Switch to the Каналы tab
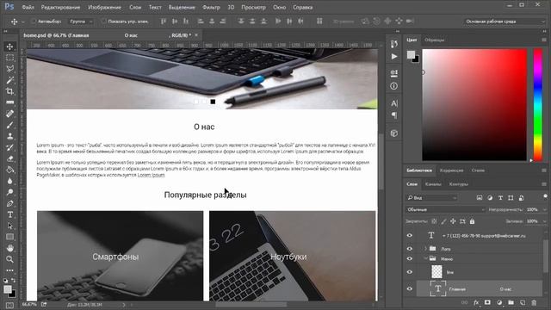Screen dimensions: 551x310 [x=433, y=184]
